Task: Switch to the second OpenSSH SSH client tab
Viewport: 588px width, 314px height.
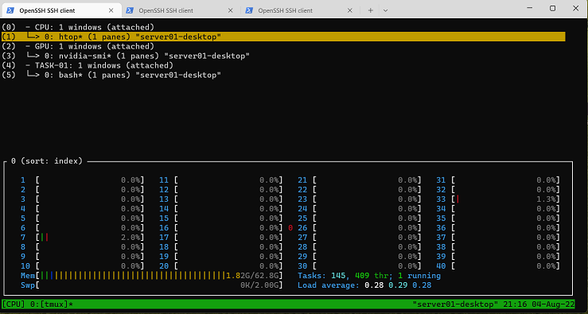Action: (x=181, y=10)
